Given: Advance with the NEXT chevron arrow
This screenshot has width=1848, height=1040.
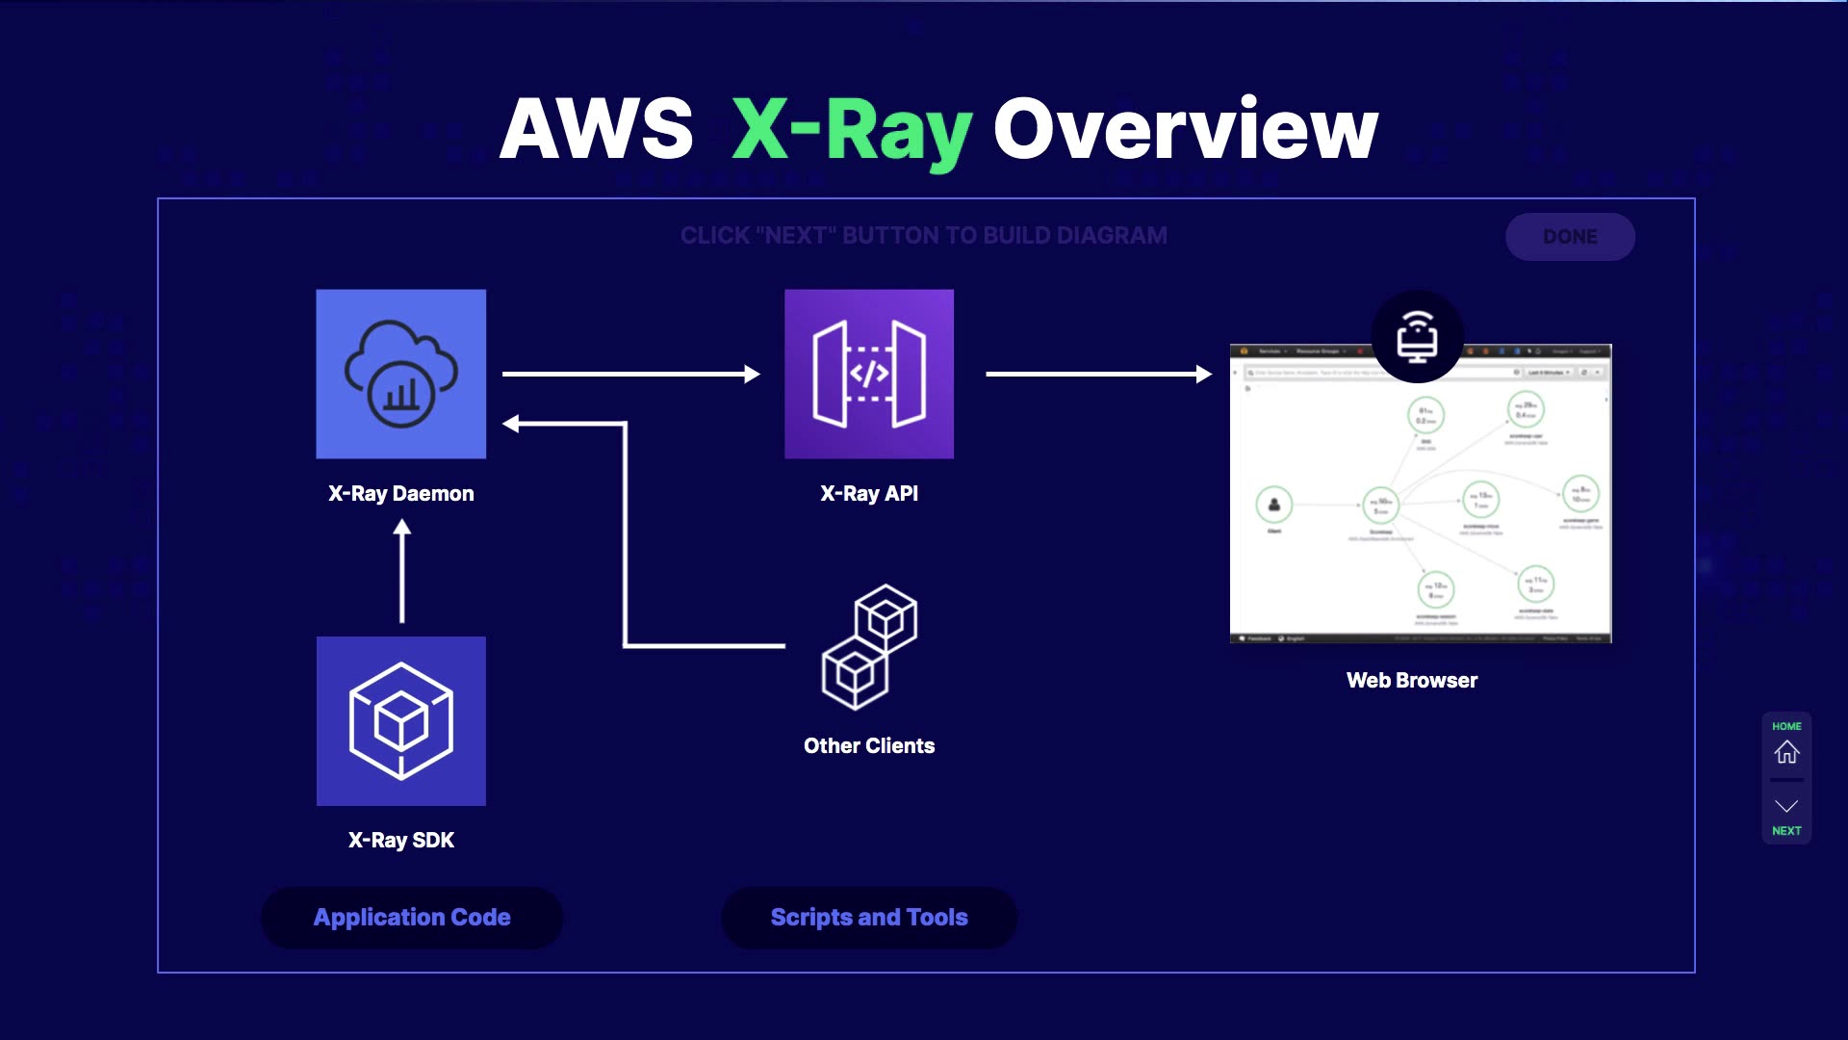Looking at the screenshot, I should click(1786, 807).
